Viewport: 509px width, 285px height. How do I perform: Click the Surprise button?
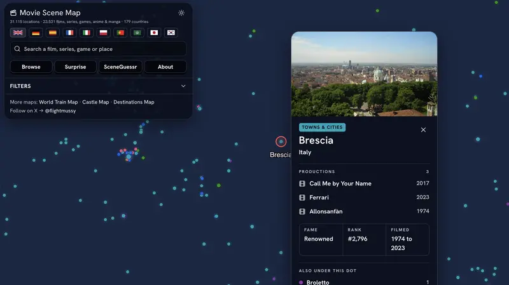75,67
